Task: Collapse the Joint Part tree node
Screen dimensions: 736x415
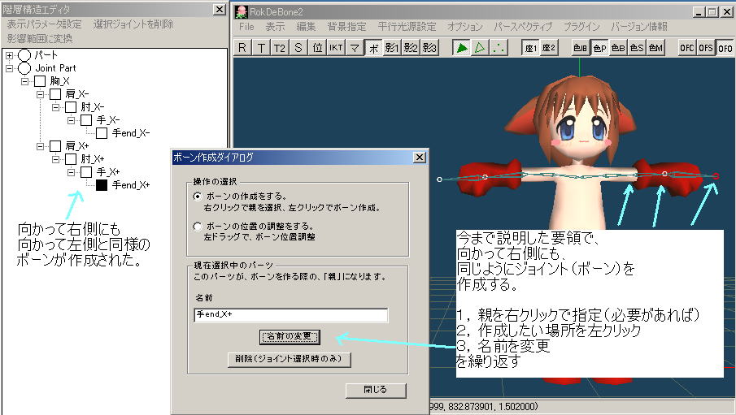Action: [10, 68]
